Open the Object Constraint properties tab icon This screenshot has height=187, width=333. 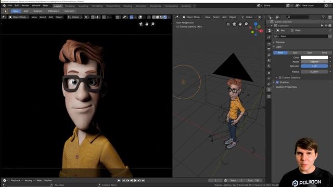269,84
